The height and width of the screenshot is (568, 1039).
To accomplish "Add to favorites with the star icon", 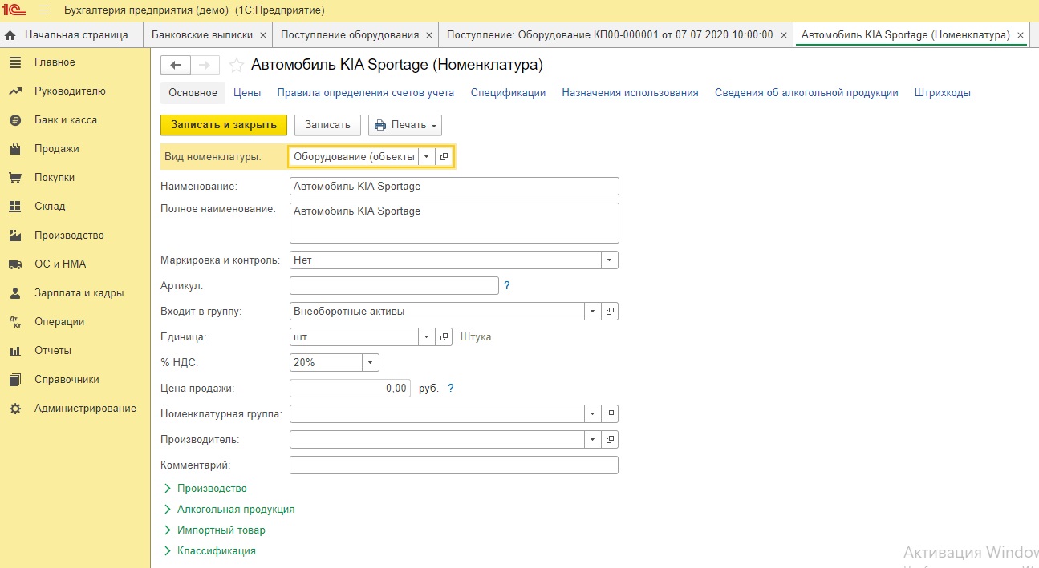I will tap(236, 65).
